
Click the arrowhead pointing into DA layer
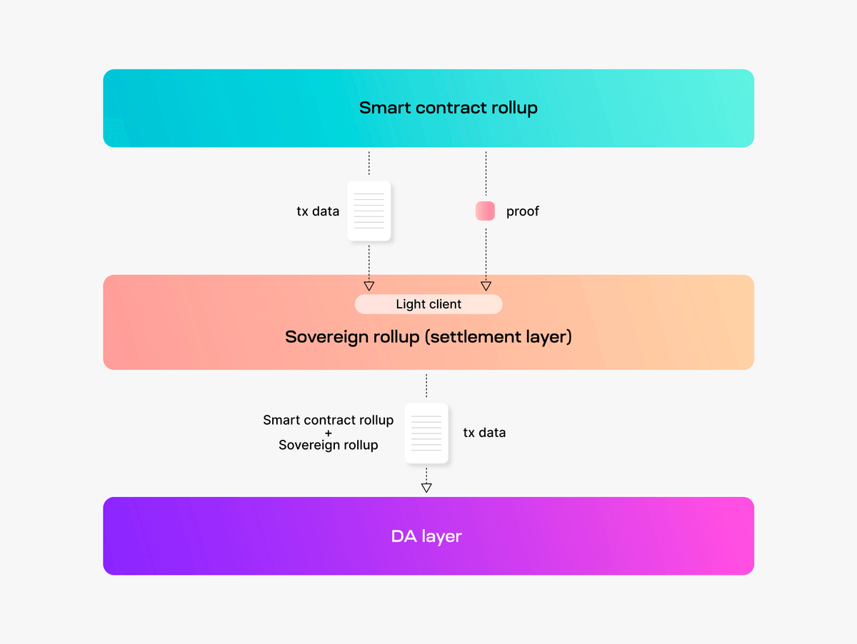coord(426,488)
